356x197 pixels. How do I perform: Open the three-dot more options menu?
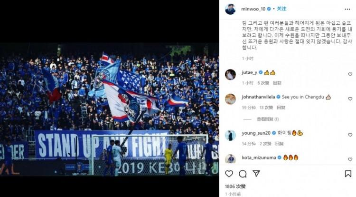[x=347, y=9]
